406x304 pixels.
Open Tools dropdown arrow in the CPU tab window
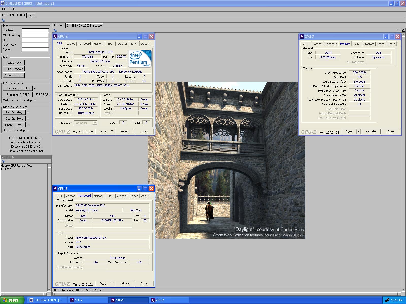pos(112,131)
